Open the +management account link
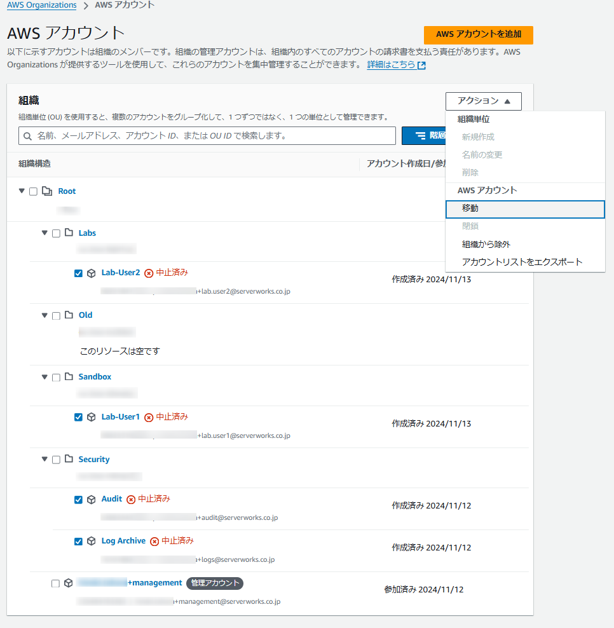614x628 pixels. pyautogui.click(x=130, y=583)
